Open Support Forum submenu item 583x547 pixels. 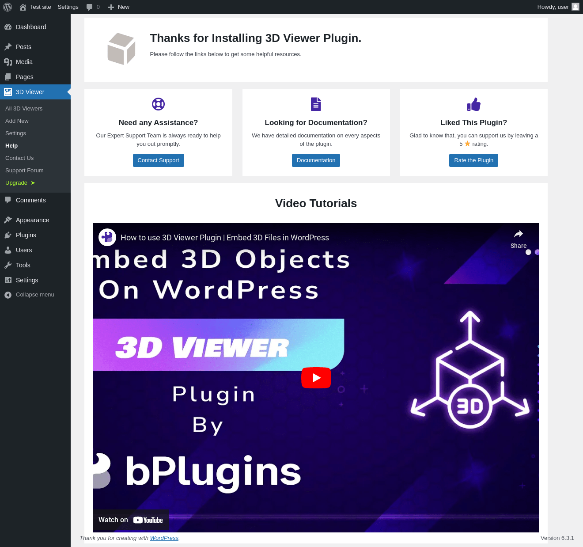click(24, 170)
